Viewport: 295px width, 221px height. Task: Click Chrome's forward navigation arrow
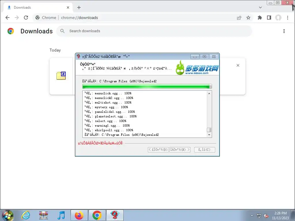tap(17, 18)
